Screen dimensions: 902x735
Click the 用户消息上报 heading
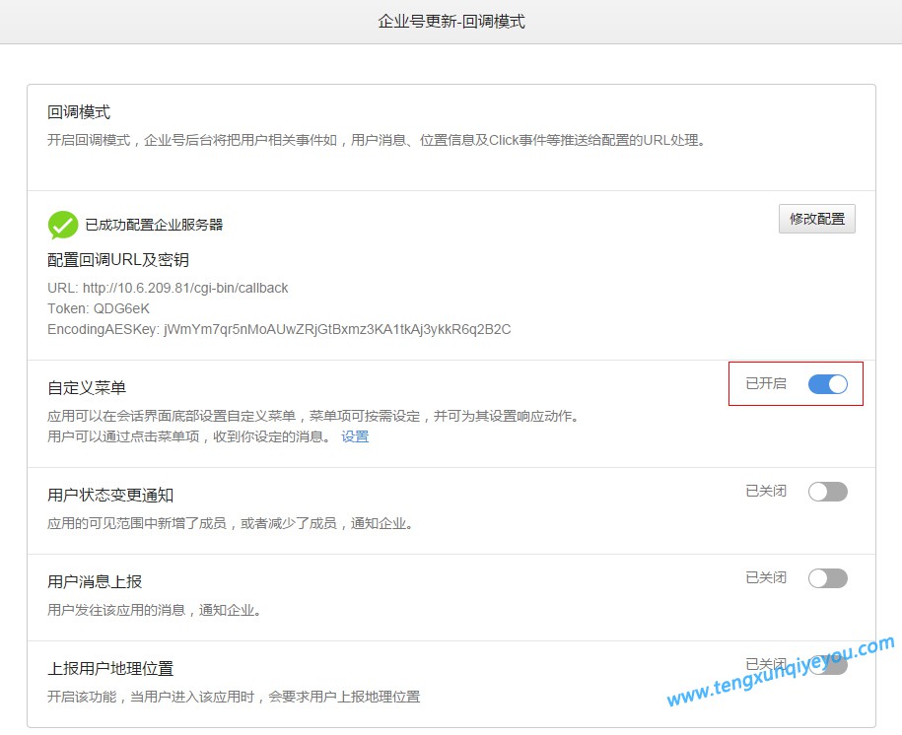(95, 581)
